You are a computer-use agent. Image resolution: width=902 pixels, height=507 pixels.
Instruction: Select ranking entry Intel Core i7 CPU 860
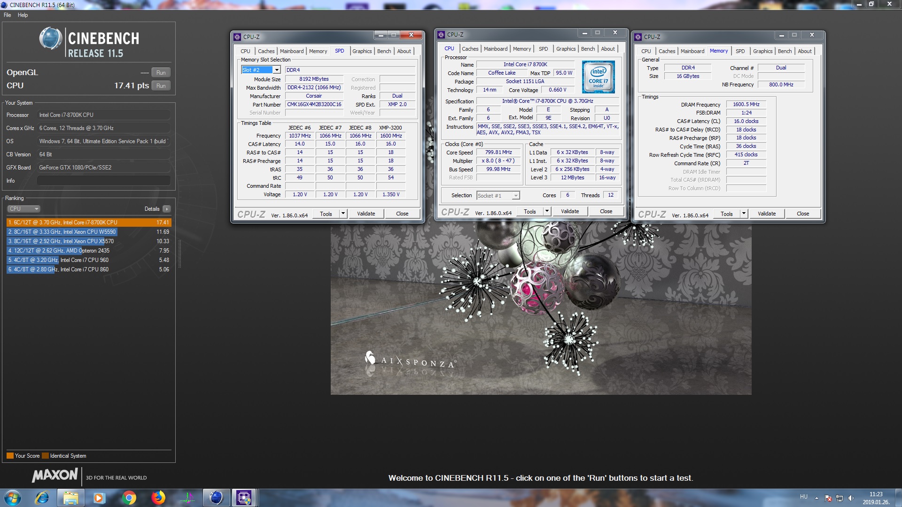pyautogui.click(x=89, y=269)
